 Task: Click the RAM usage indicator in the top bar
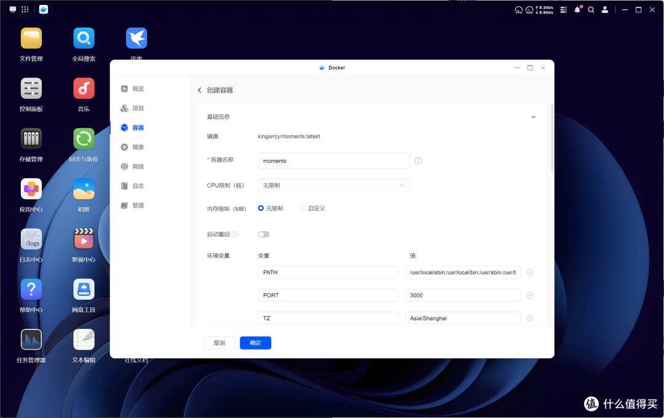(x=529, y=10)
